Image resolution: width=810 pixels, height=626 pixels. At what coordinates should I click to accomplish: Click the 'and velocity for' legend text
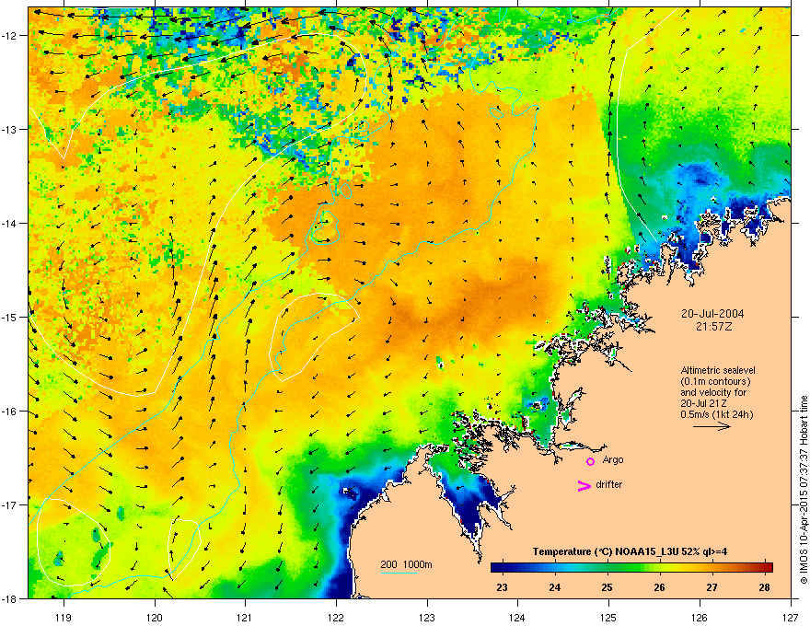click(713, 392)
